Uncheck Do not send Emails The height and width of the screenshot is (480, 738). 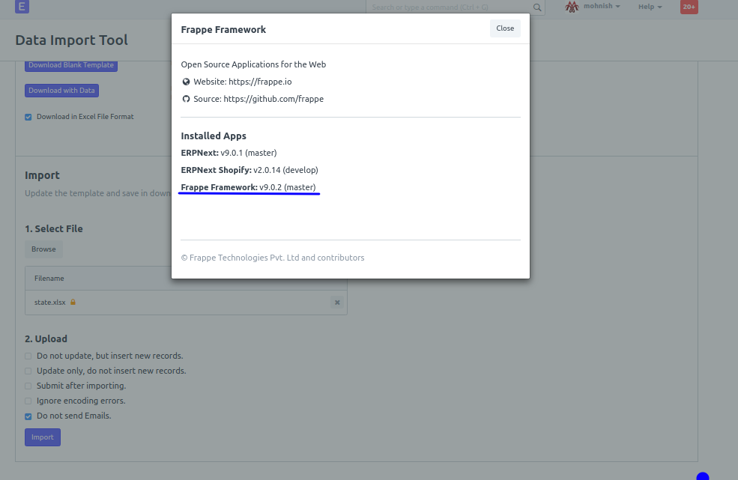coord(28,416)
